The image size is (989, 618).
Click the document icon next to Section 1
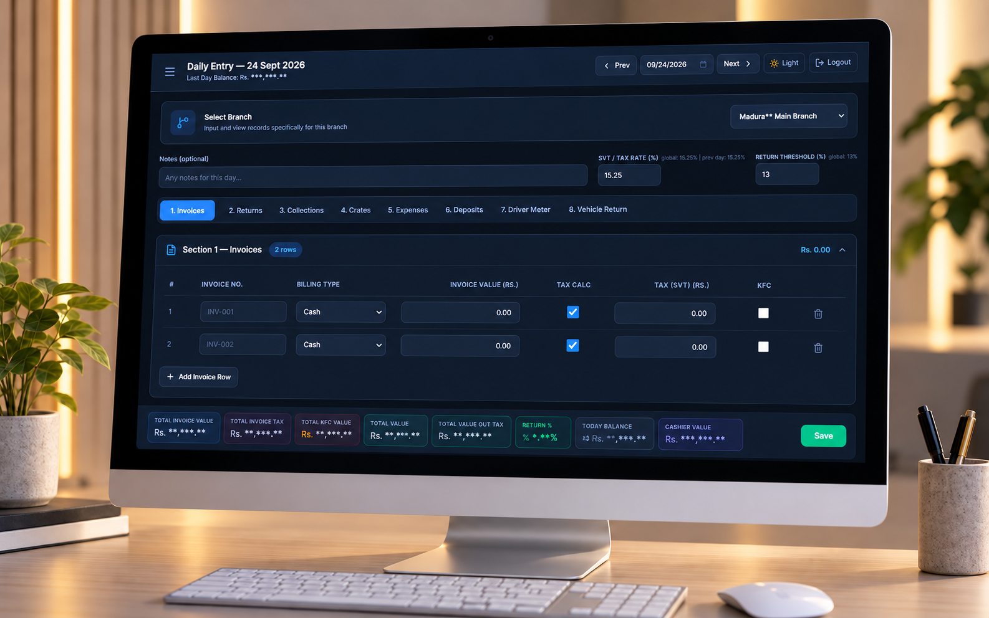(x=171, y=250)
